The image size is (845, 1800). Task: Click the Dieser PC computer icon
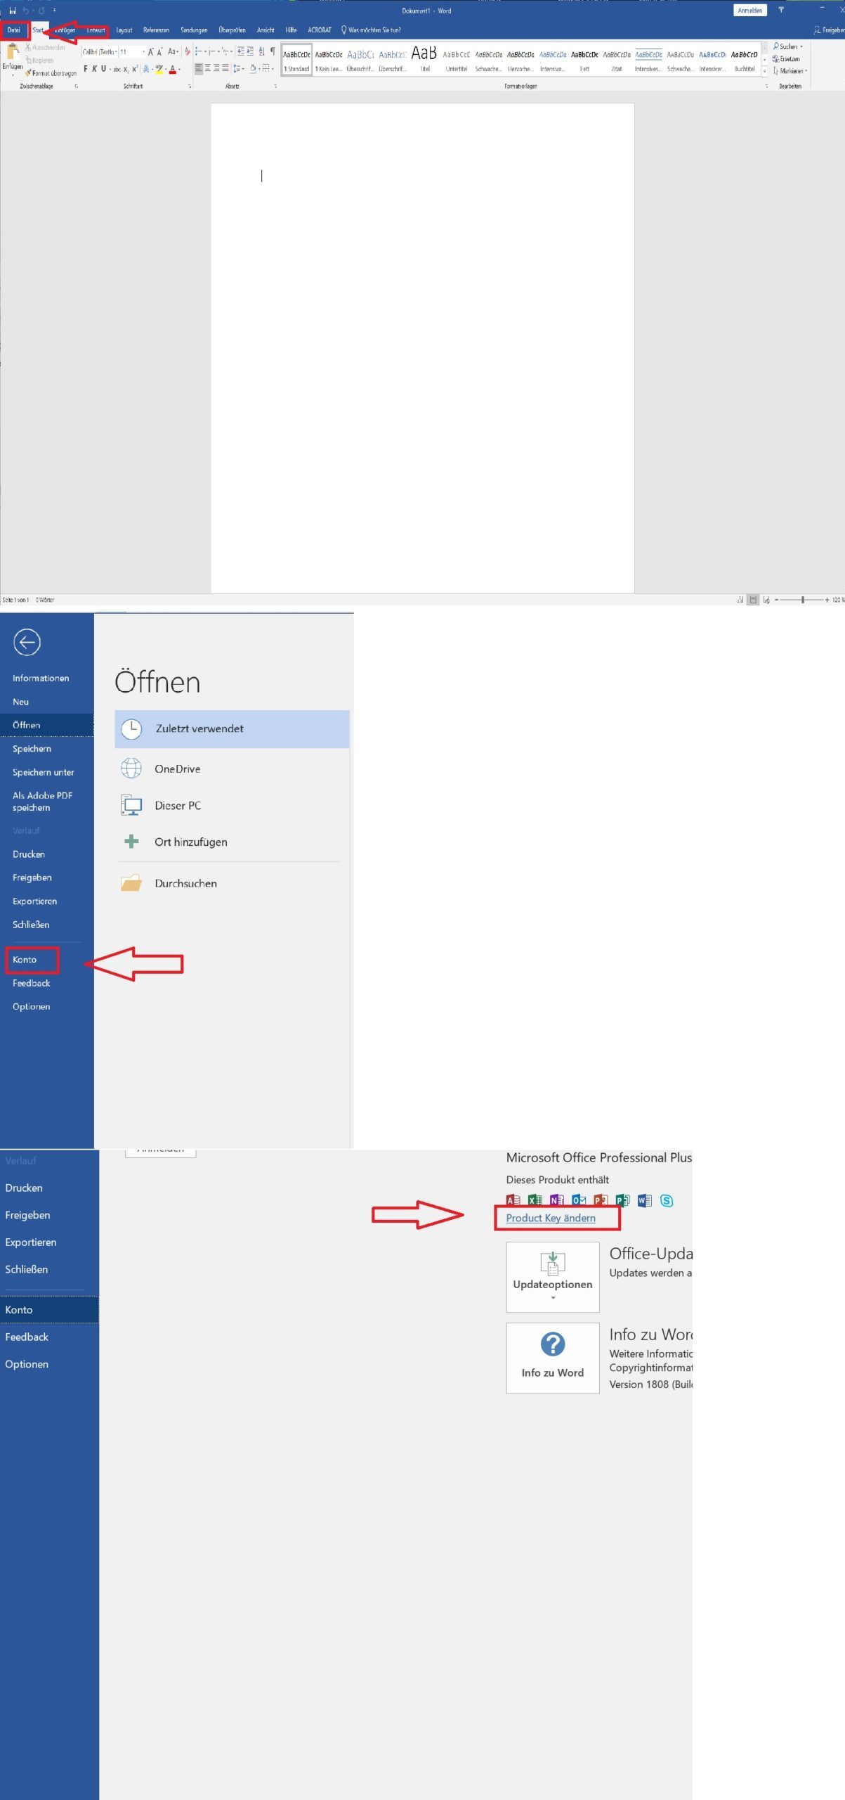pyautogui.click(x=131, y=805)
